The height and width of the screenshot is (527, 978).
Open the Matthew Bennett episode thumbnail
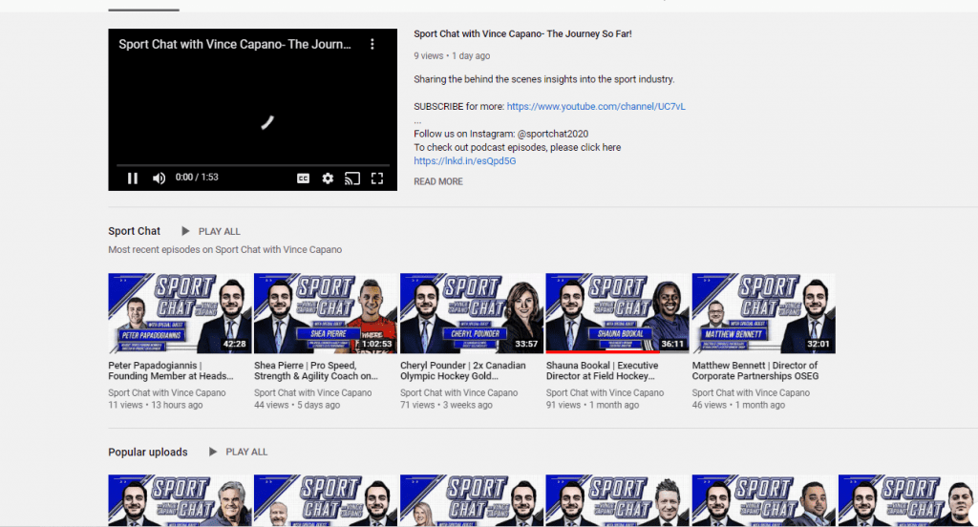tap(763, 313)
